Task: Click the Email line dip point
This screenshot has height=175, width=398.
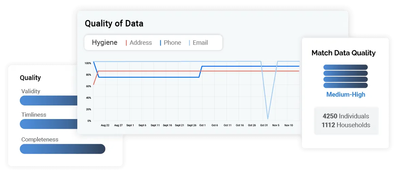Action: 268,118
